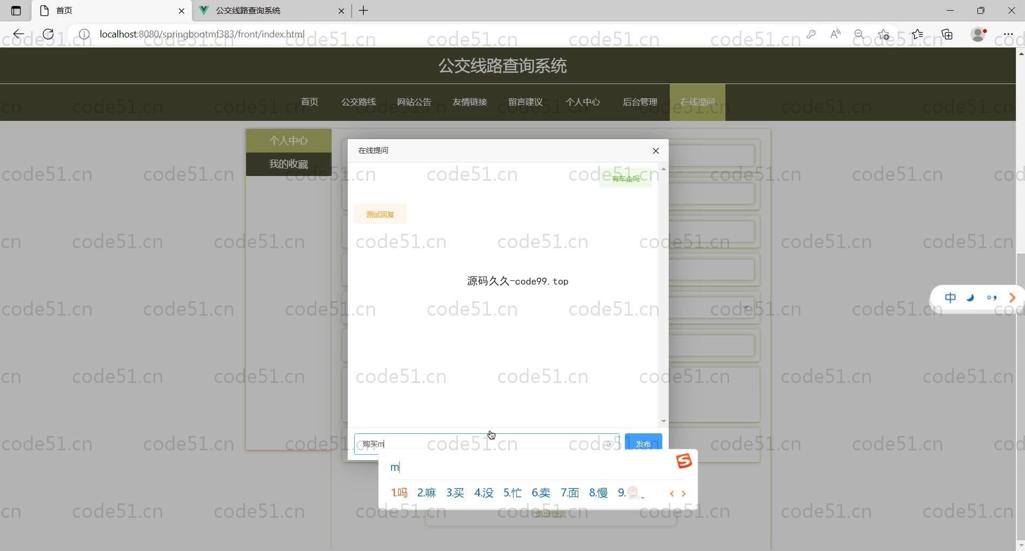Viewport: 1025px width, 551px height.
Task: Click the zoom out magnifier icon
Action: [x=859, y=34]
